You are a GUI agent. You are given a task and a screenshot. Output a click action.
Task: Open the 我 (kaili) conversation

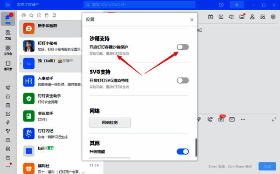[x=50, y=64]
